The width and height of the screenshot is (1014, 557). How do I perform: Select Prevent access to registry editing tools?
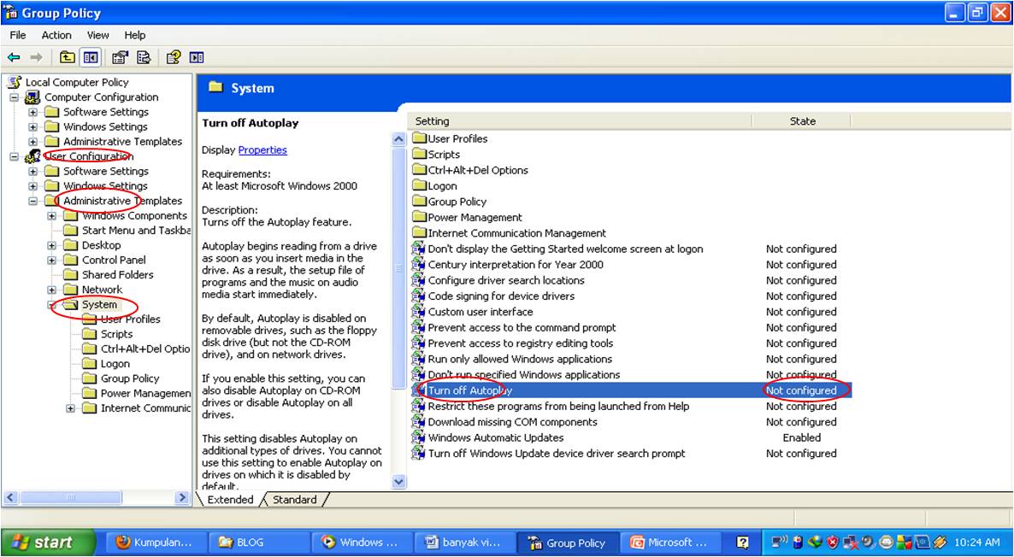[521, 343]
